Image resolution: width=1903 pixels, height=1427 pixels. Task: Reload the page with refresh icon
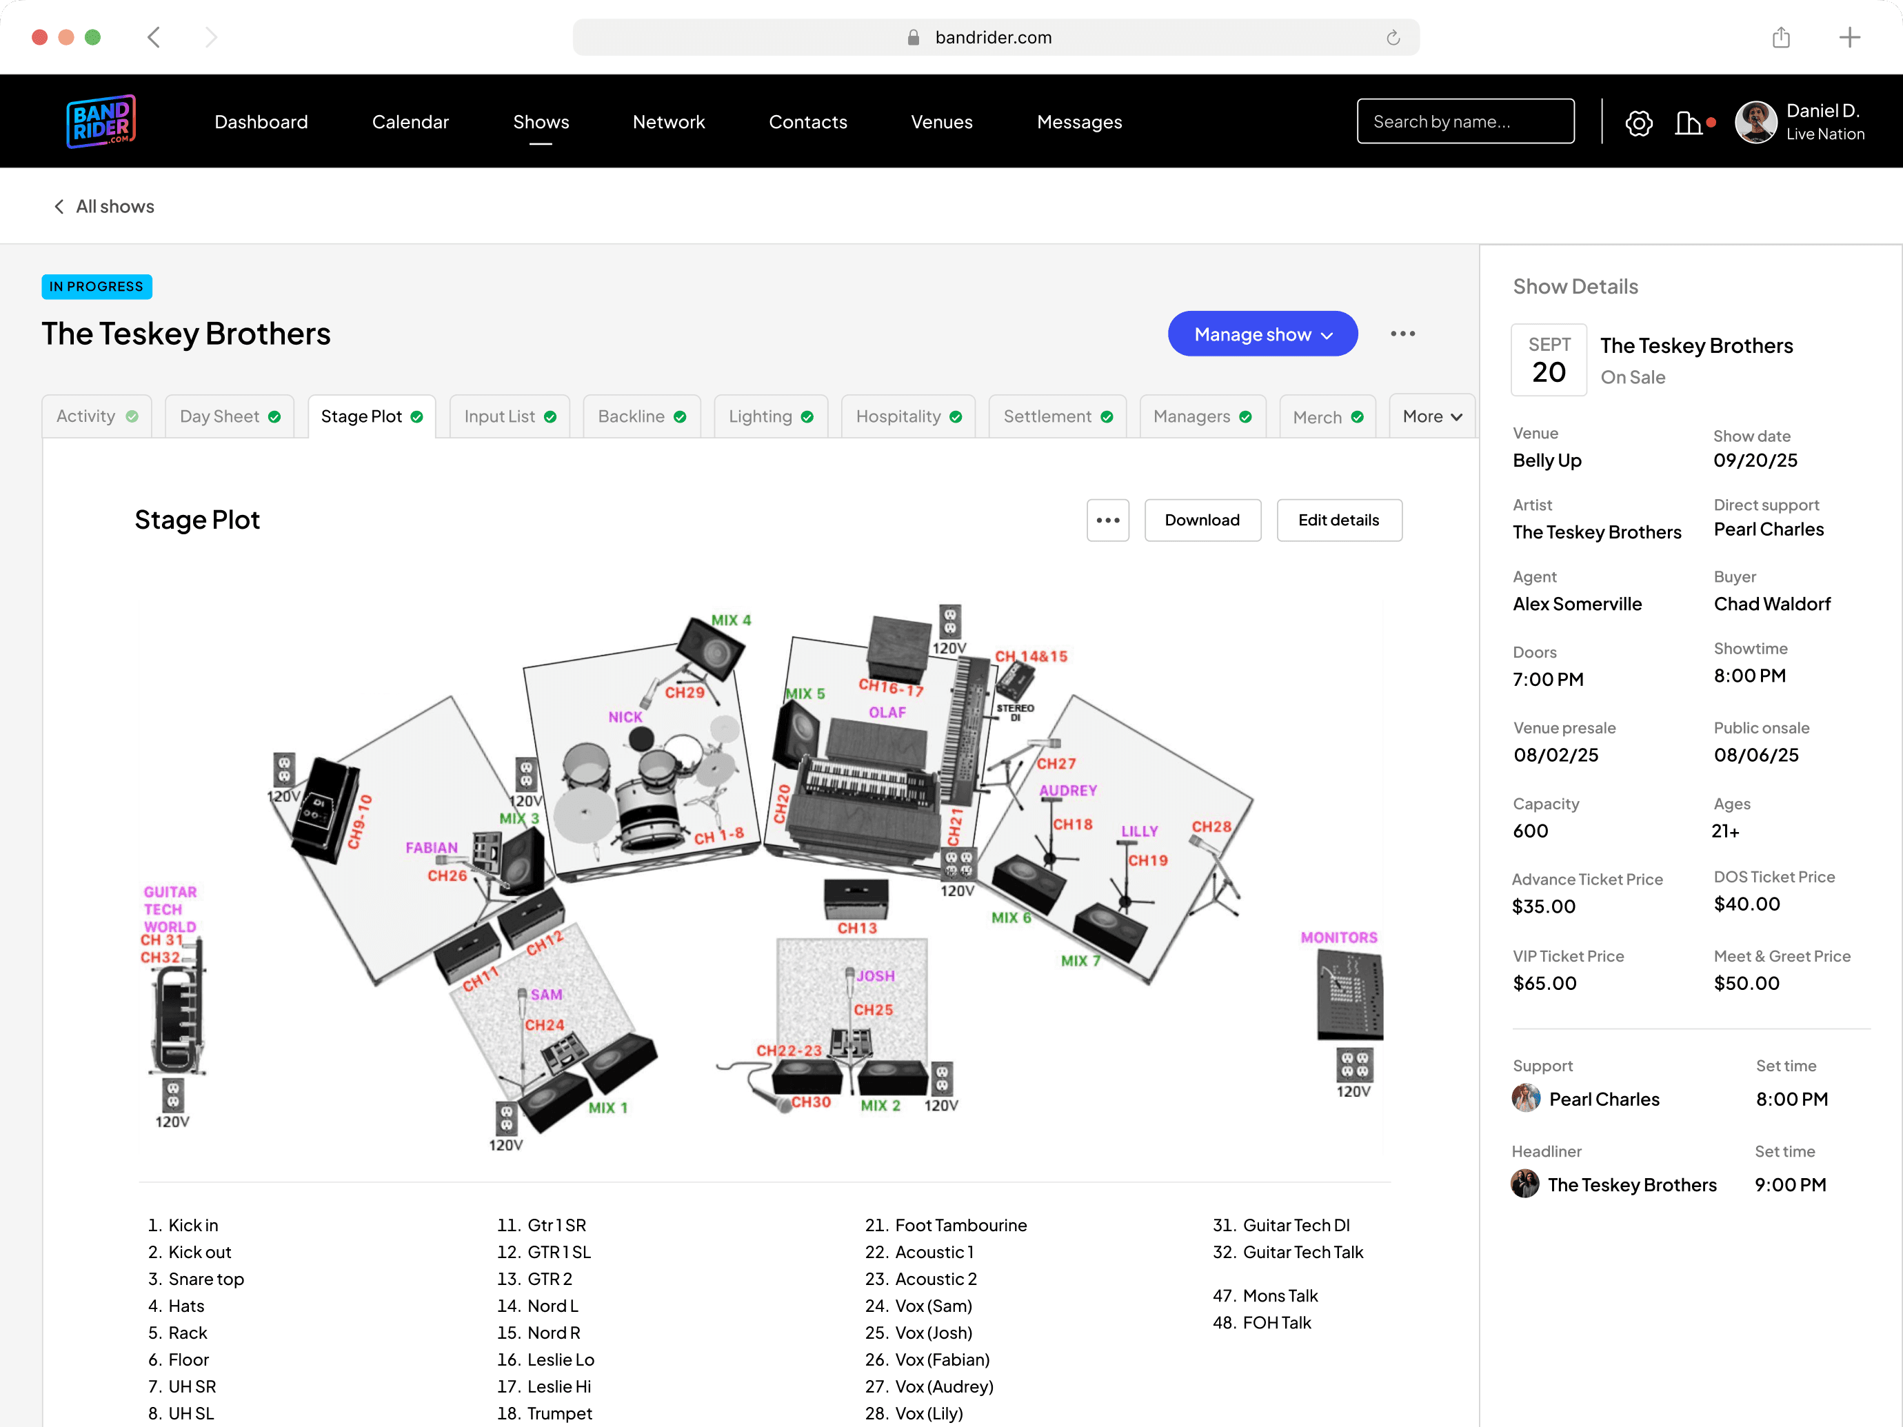pos(1393,37)
